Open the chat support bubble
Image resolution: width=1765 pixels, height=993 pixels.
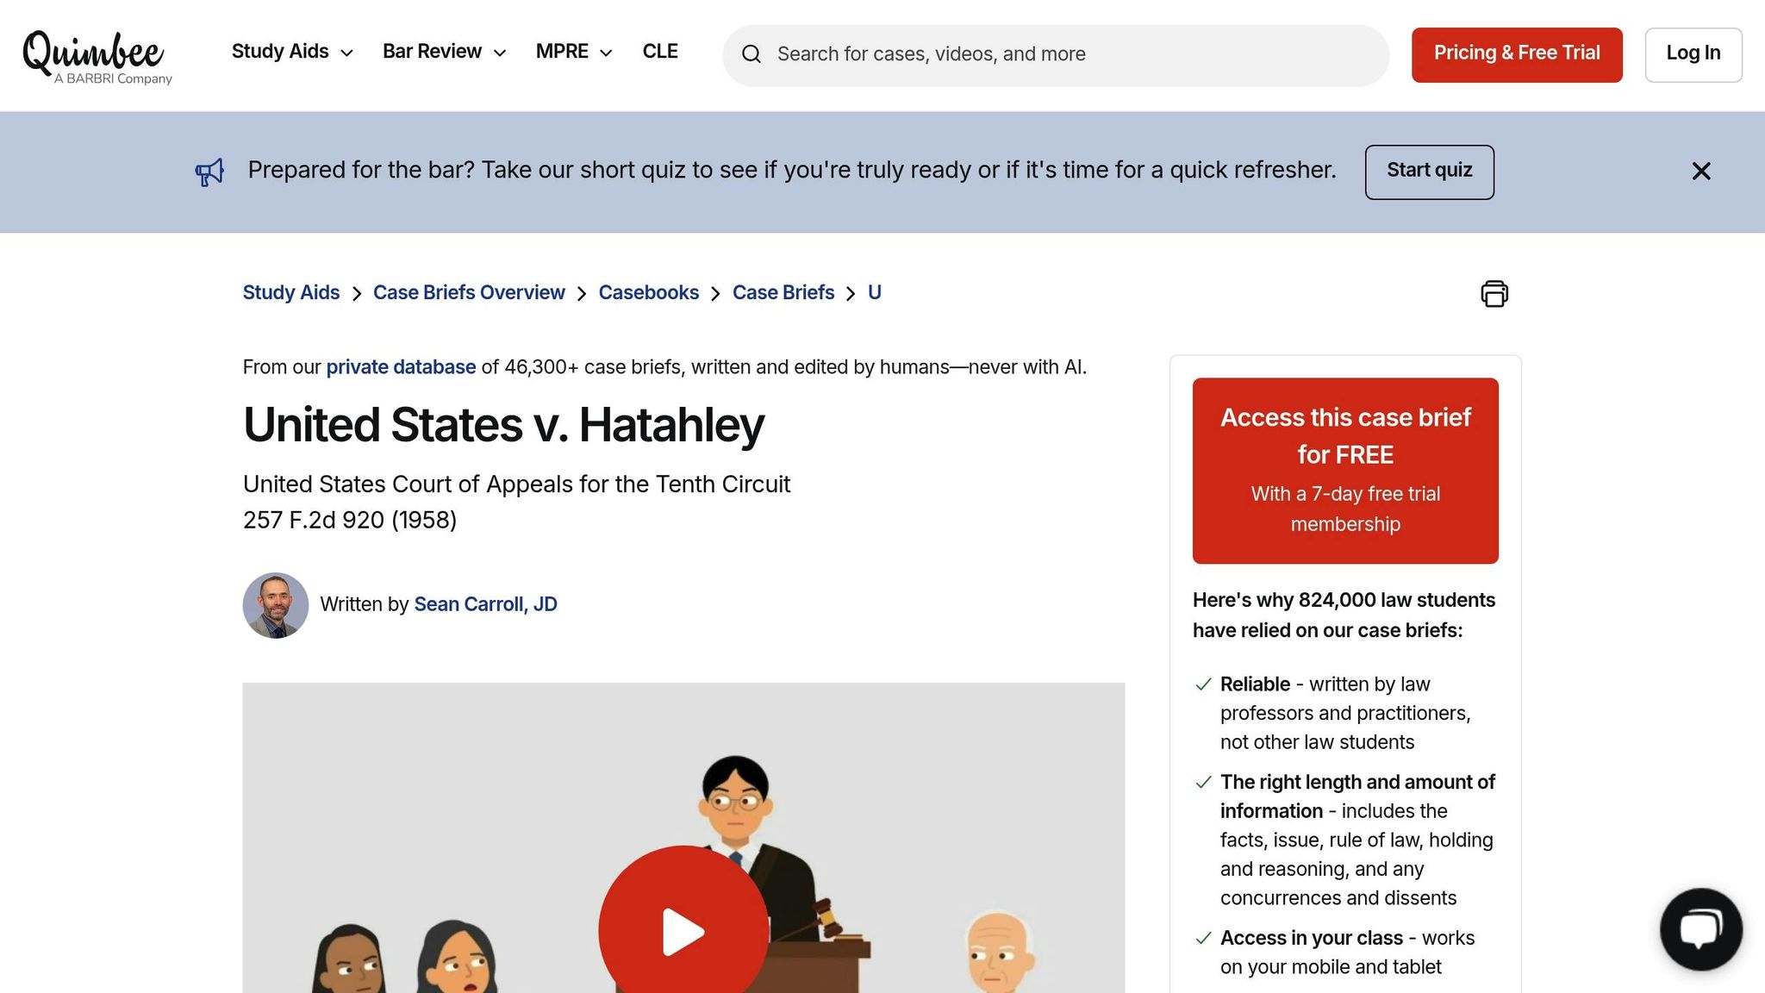click(1701, 929)
